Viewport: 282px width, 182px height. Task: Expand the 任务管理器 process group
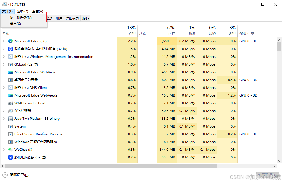click(4, 111)
